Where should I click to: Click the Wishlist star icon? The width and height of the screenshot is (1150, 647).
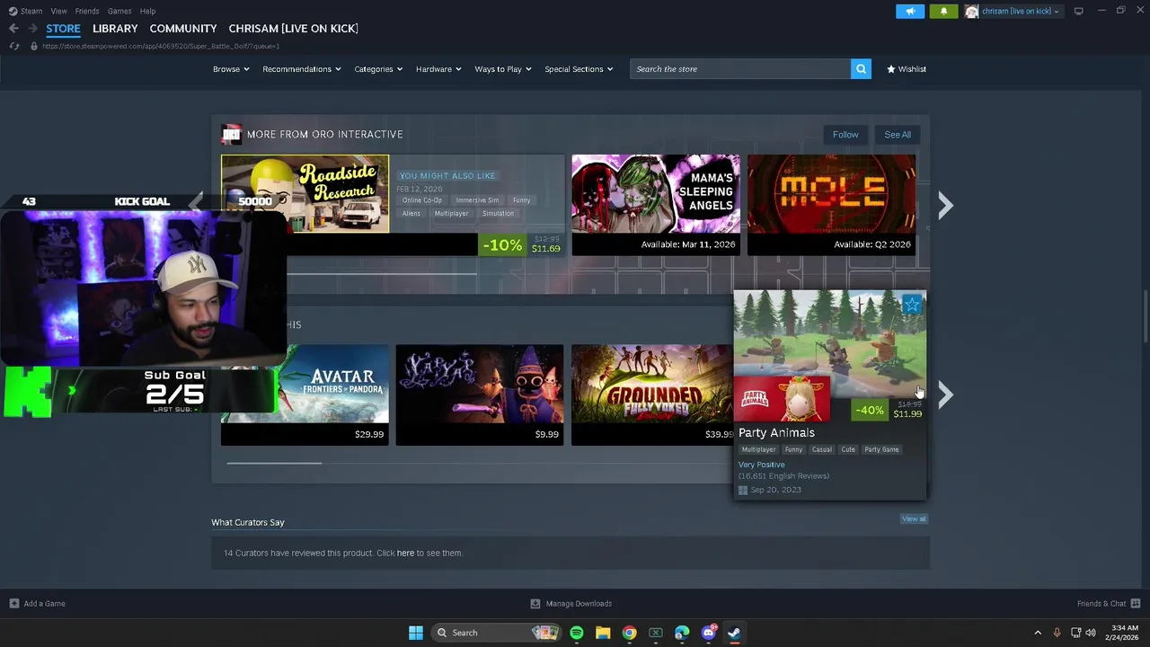pos(891,69)
